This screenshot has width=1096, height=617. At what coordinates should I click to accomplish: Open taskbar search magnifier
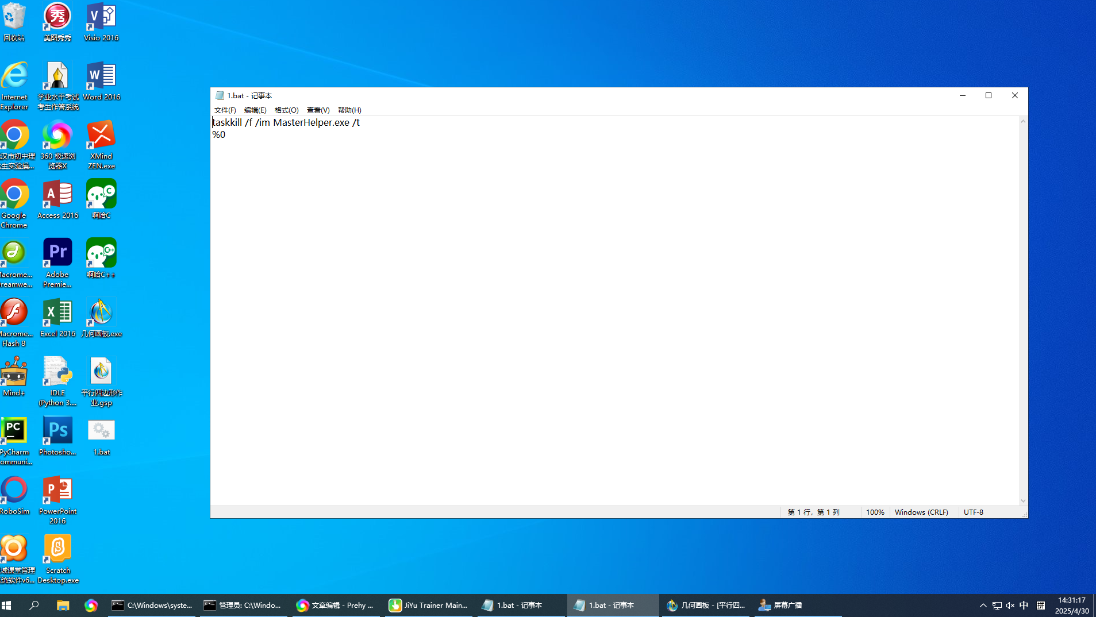coord(34,605)
